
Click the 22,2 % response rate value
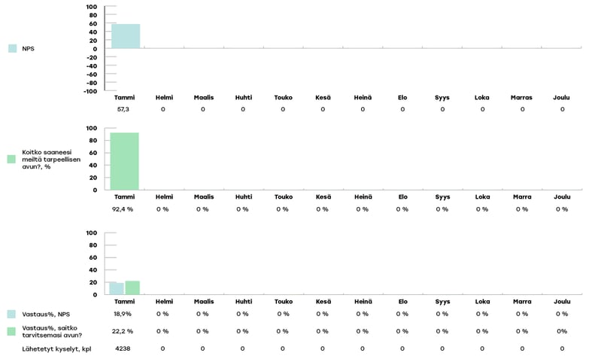coord(123,331)
